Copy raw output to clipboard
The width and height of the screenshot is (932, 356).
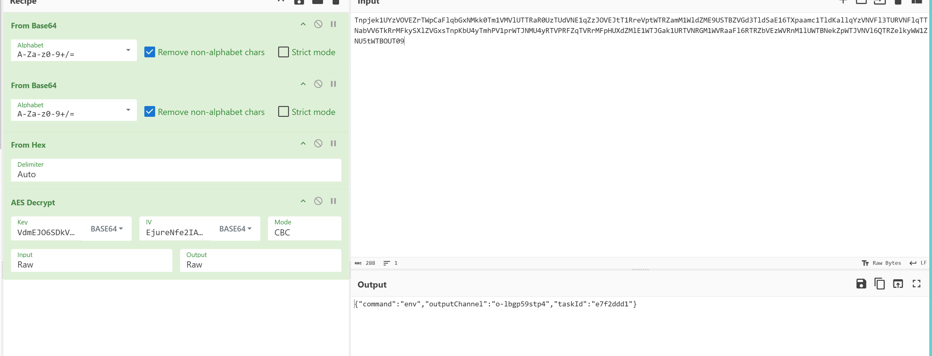click(x=880, y=284)
